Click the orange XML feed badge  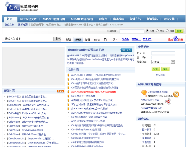tap(61, 91)
